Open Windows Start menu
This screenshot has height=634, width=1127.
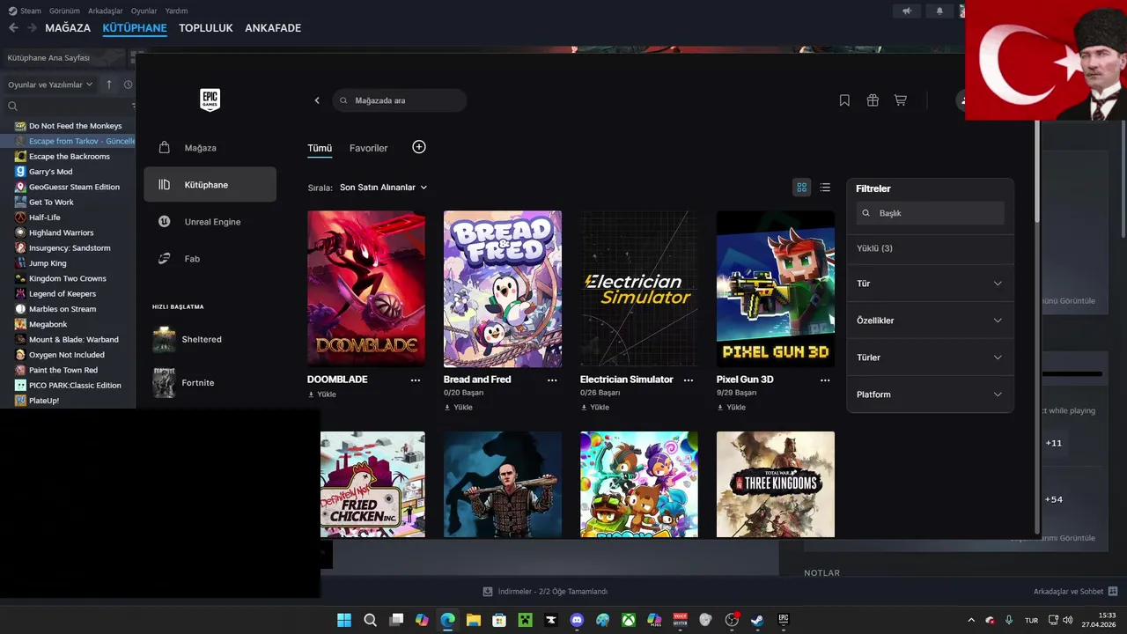point(344,620)
